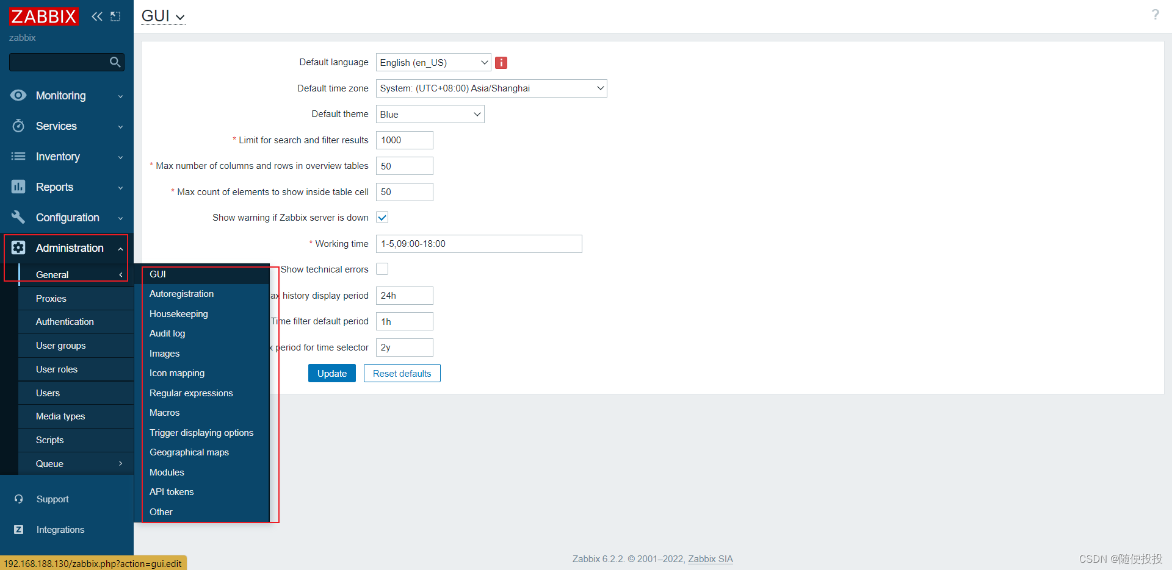Click the Integrations Z icon
Screen dimensions: 1172x570
[x=19, y=529]
